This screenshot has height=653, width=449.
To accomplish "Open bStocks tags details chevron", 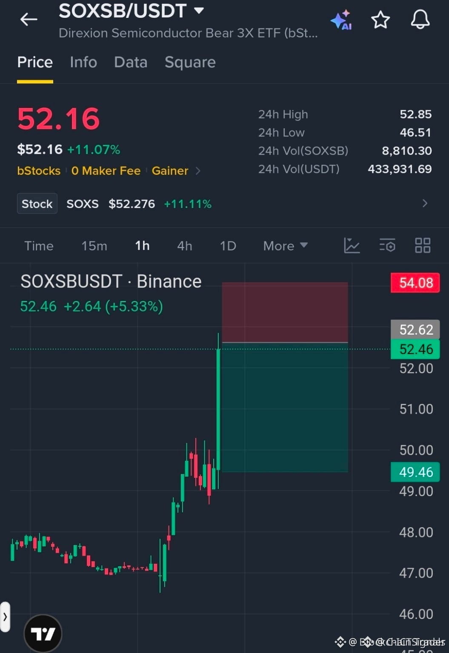I will pos(198,171).
